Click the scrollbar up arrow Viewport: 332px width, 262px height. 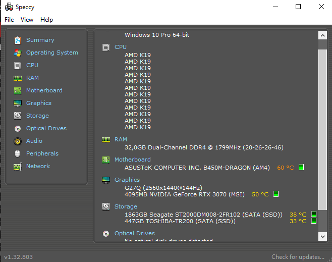tap(322, 35)
